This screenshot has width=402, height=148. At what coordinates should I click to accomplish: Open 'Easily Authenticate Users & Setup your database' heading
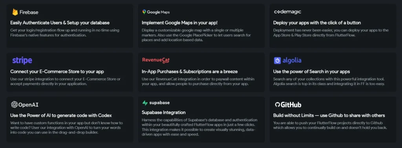(x=60, y=23)
